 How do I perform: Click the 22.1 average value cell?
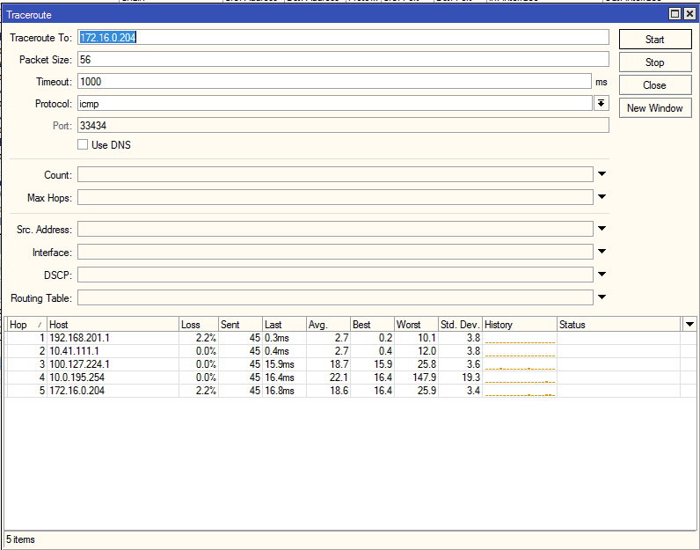[328, 378]
